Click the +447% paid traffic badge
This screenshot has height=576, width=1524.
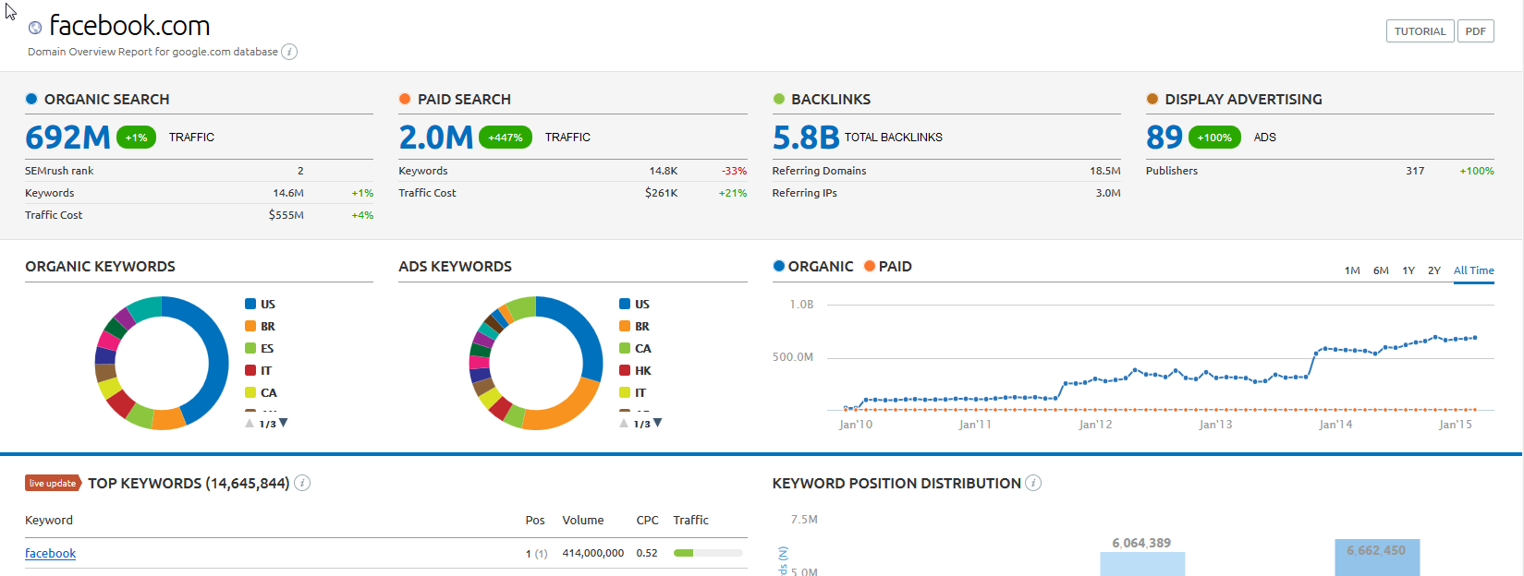(506, 138)
